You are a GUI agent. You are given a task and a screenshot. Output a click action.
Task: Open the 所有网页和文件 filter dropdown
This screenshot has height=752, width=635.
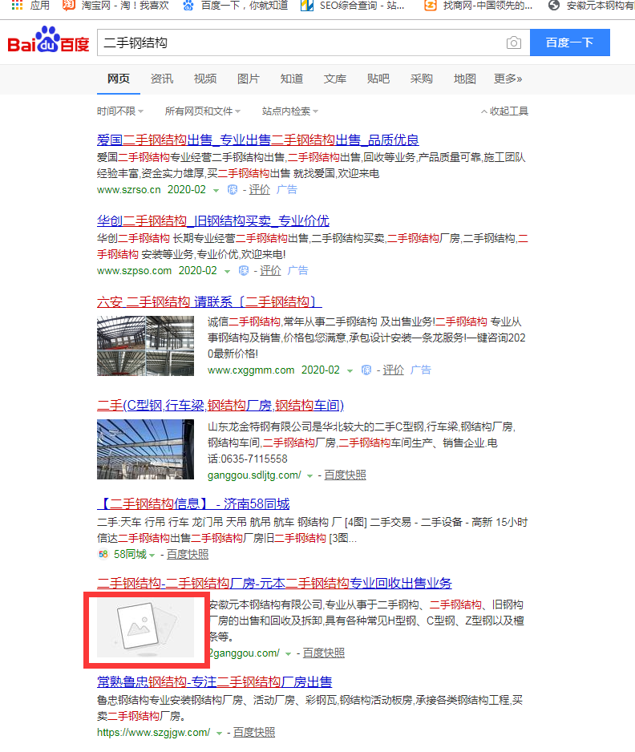pyautogui.click(x=202, y=111)
